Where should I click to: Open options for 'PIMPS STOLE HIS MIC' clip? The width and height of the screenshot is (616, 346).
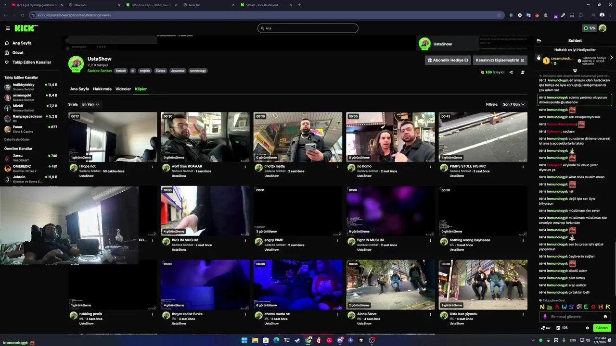pos(523,167)
